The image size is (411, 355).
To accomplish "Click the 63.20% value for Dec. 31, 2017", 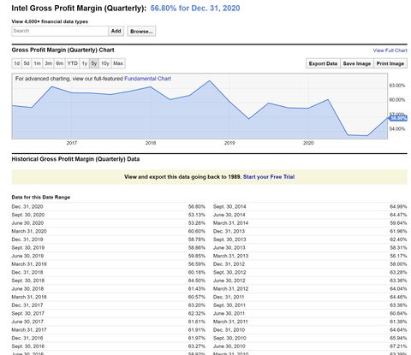I will (x=197, y=305).
